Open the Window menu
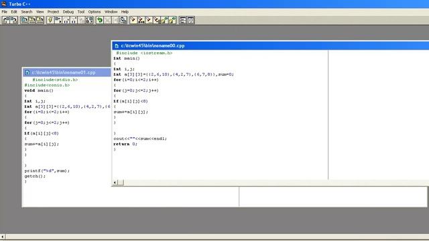 (x=111, y=12)
